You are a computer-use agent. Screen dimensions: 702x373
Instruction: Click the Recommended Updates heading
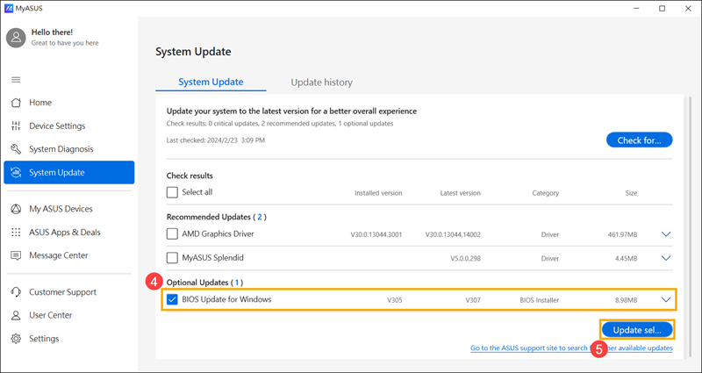[x=216, y=217]
